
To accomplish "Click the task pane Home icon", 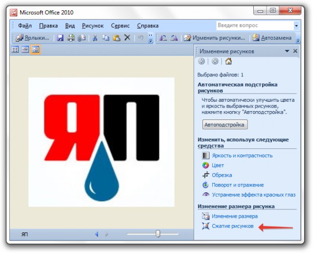I will [228, 61].
